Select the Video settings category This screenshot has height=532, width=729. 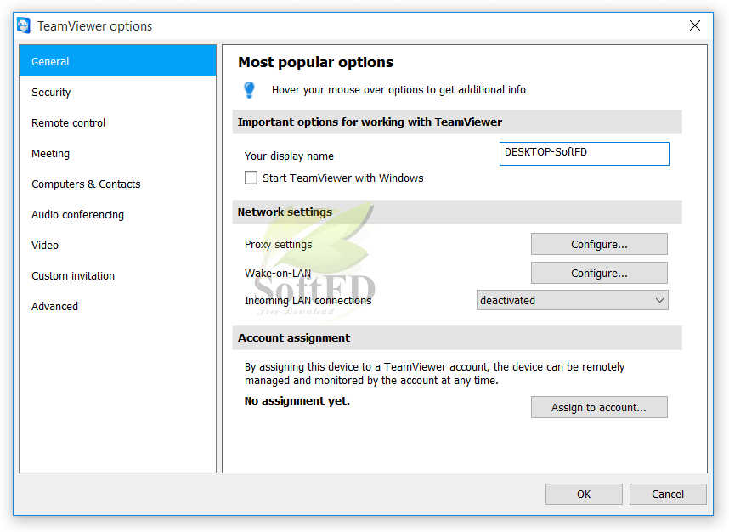(117, 245)
